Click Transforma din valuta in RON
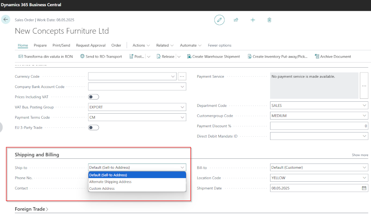This screenshot has height=222, width=371. click(x=46, y=56)
